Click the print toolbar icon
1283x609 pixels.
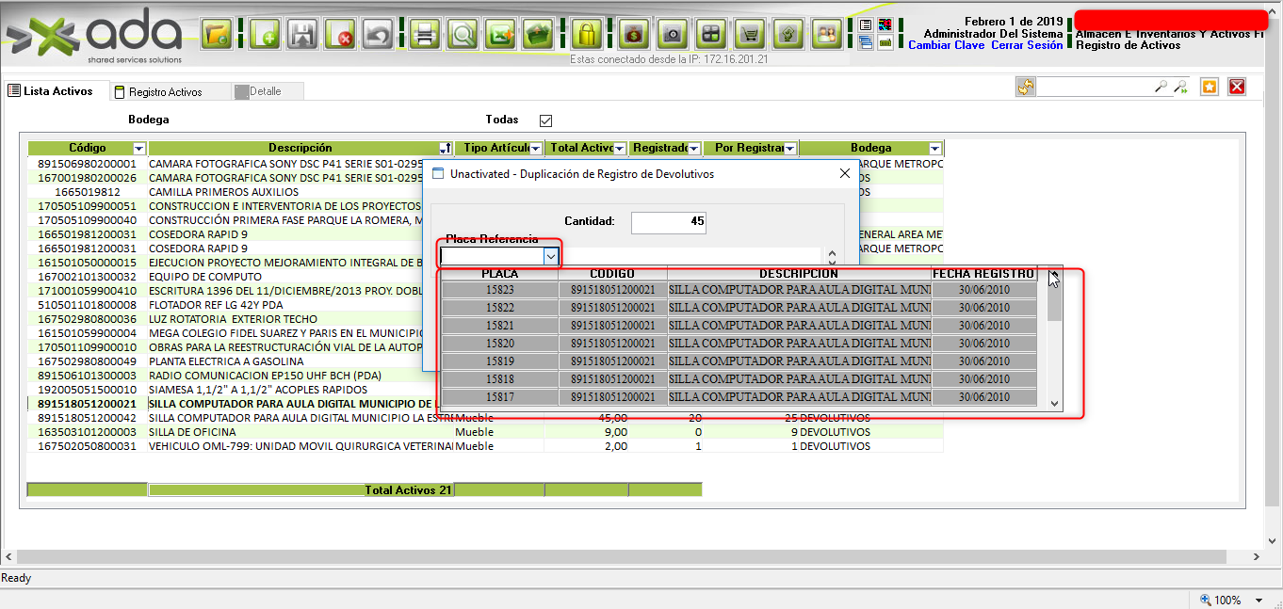pos(425,35)
